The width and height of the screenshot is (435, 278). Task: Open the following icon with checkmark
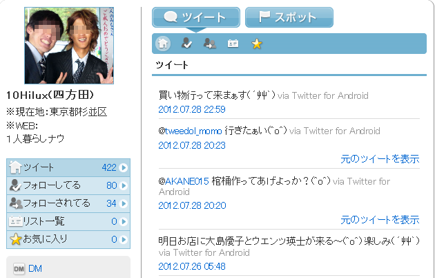coord(186,44)
